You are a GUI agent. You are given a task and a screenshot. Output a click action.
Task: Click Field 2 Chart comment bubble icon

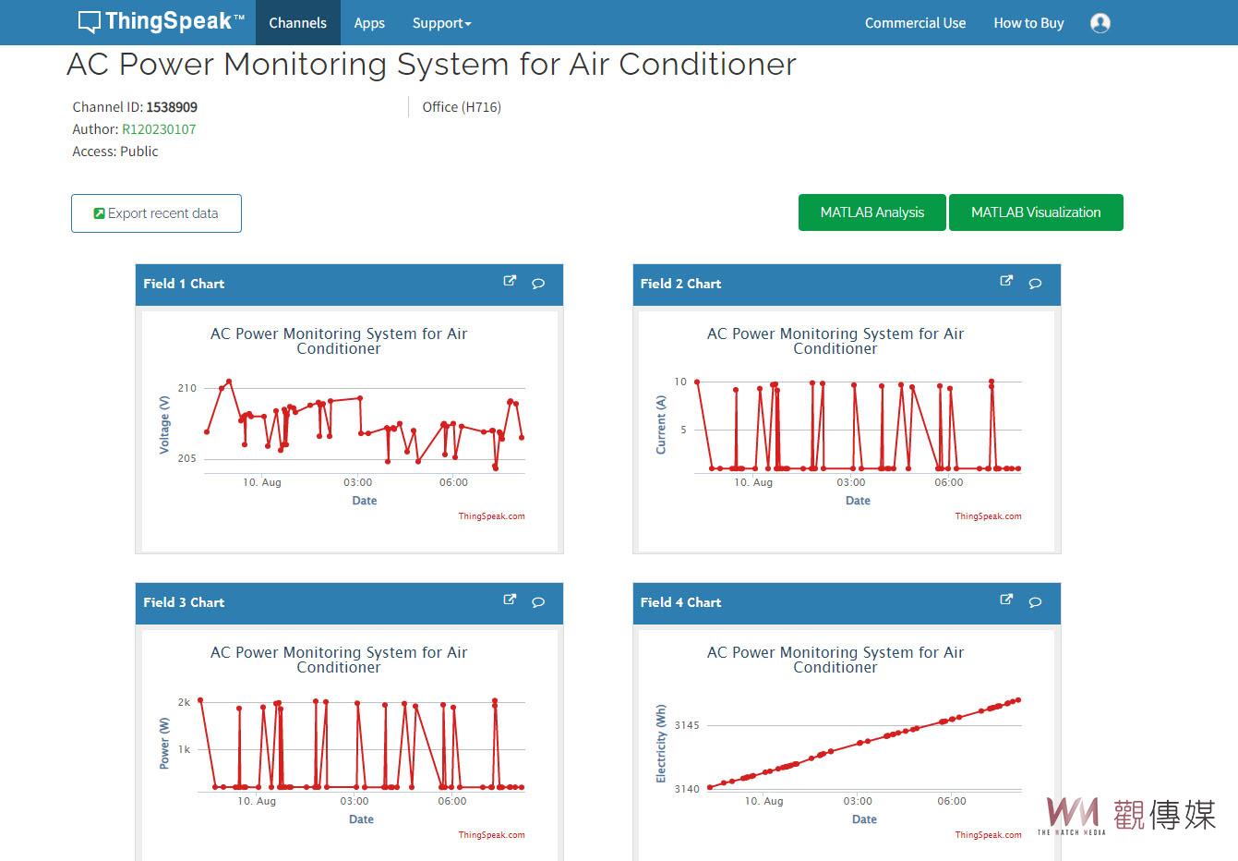(1035, 284)
